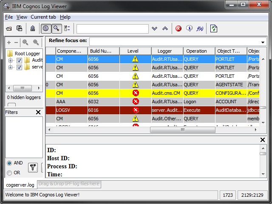
Task: Click the warning icon in AGENTSTATE row
Action: 135,85
